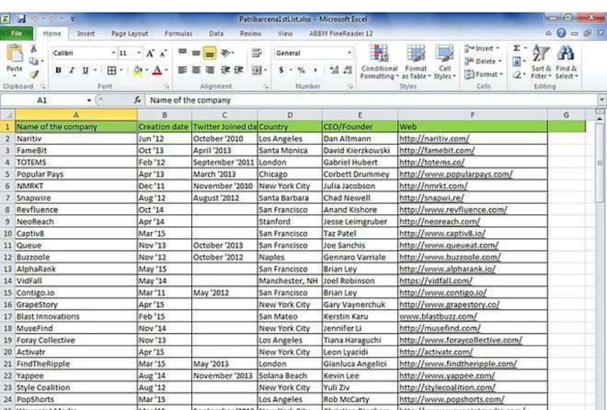
Task: Toggle Italic formatting
Action: tap(71, 71)
